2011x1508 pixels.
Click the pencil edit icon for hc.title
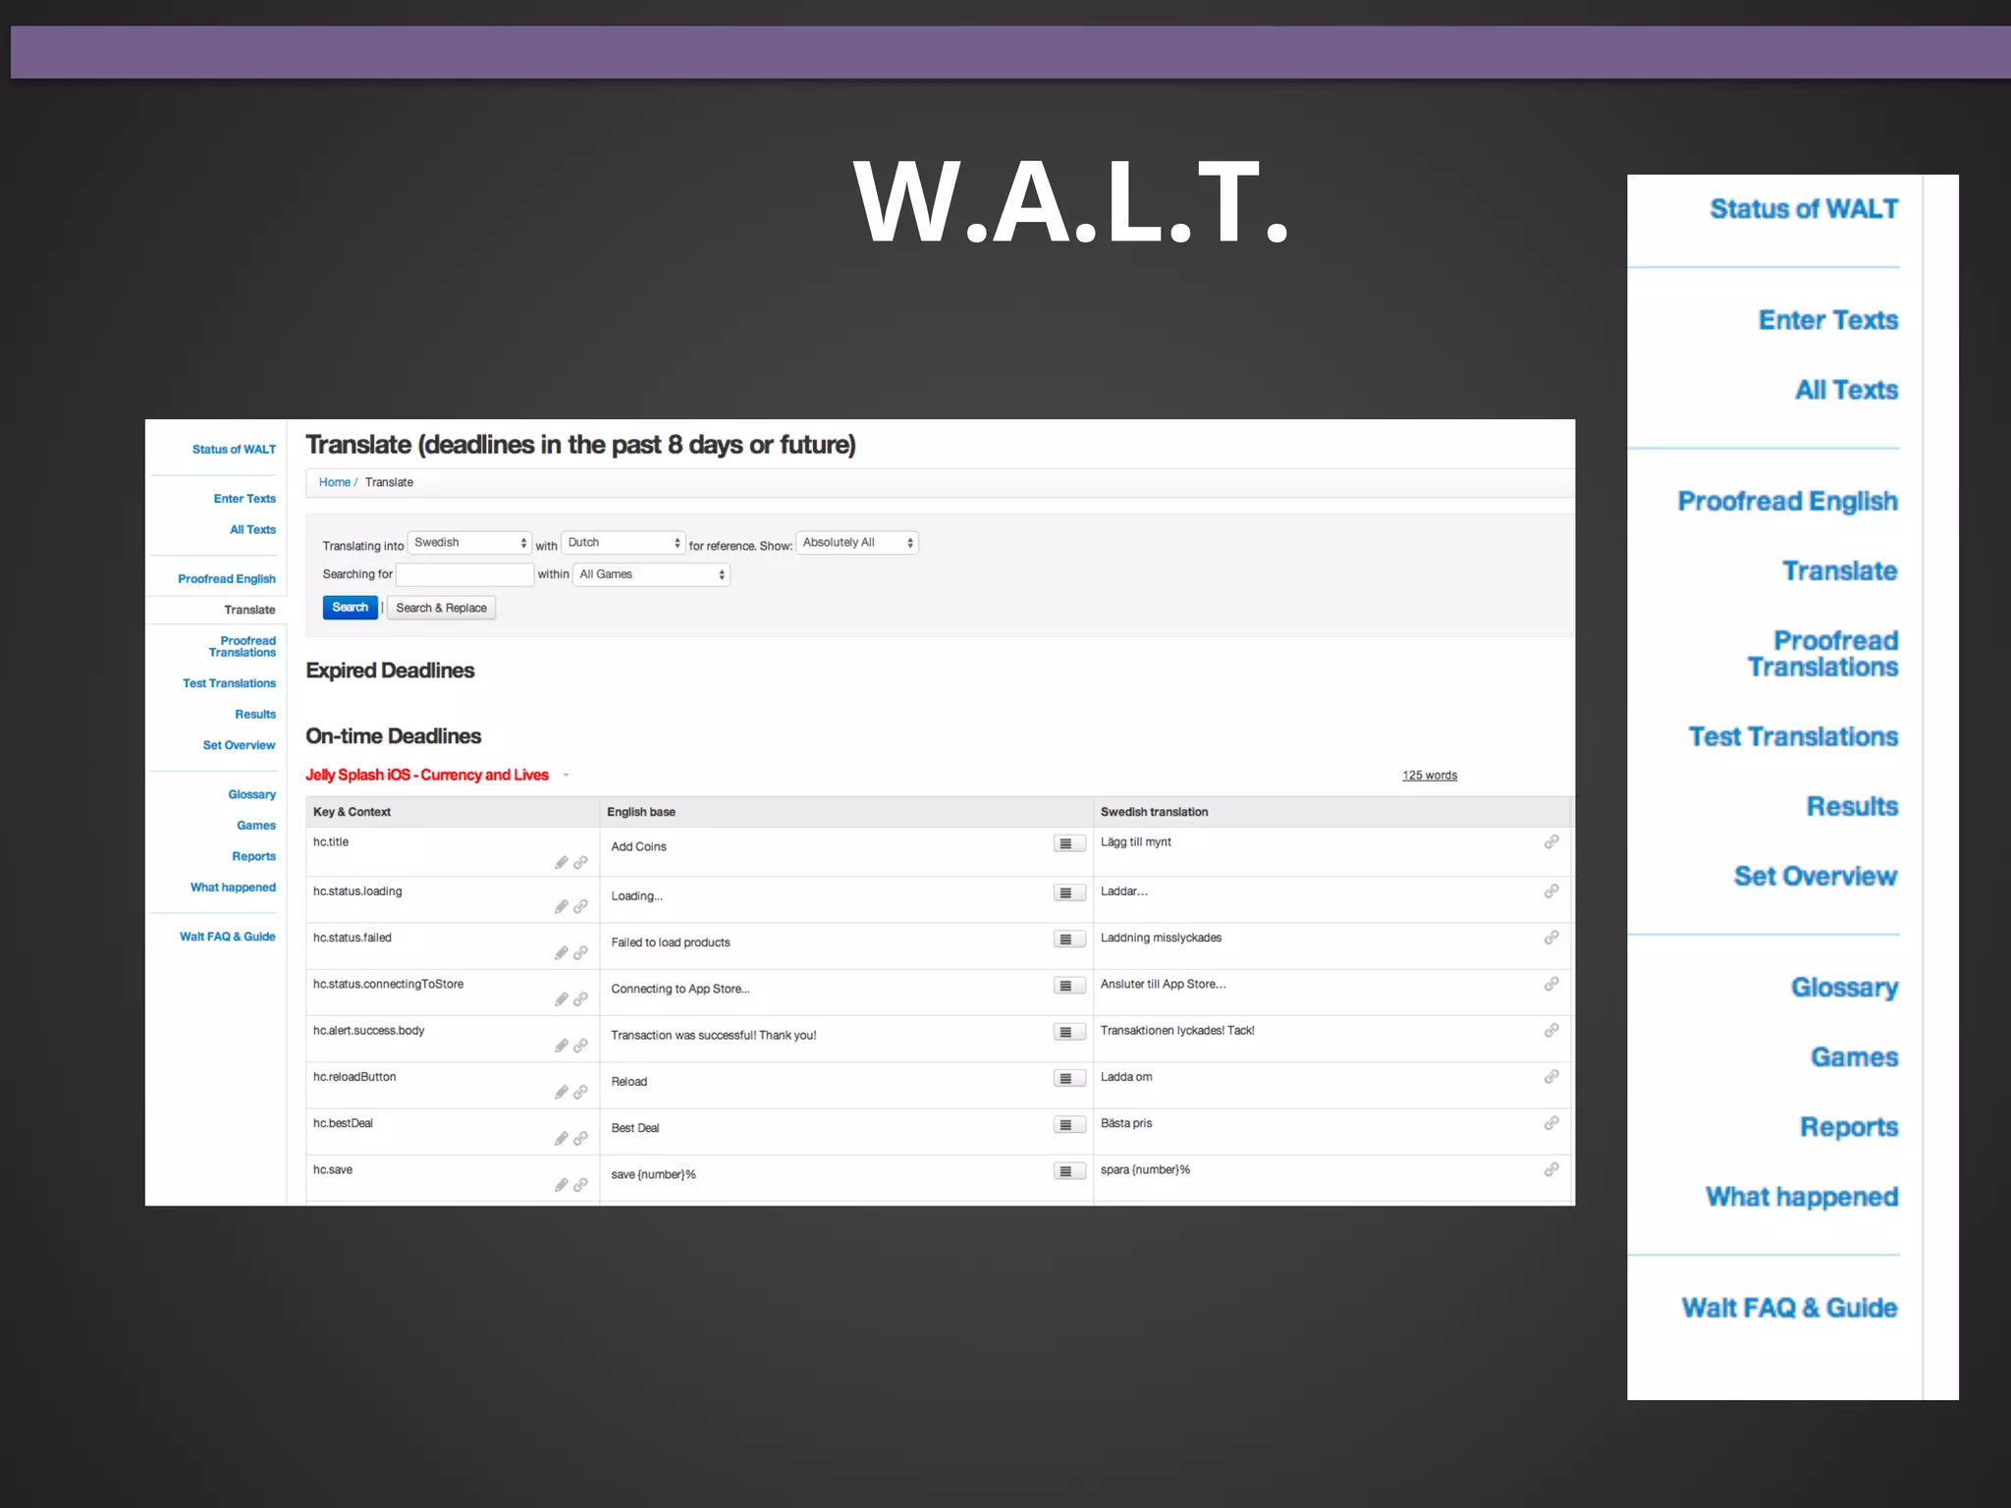561,862
